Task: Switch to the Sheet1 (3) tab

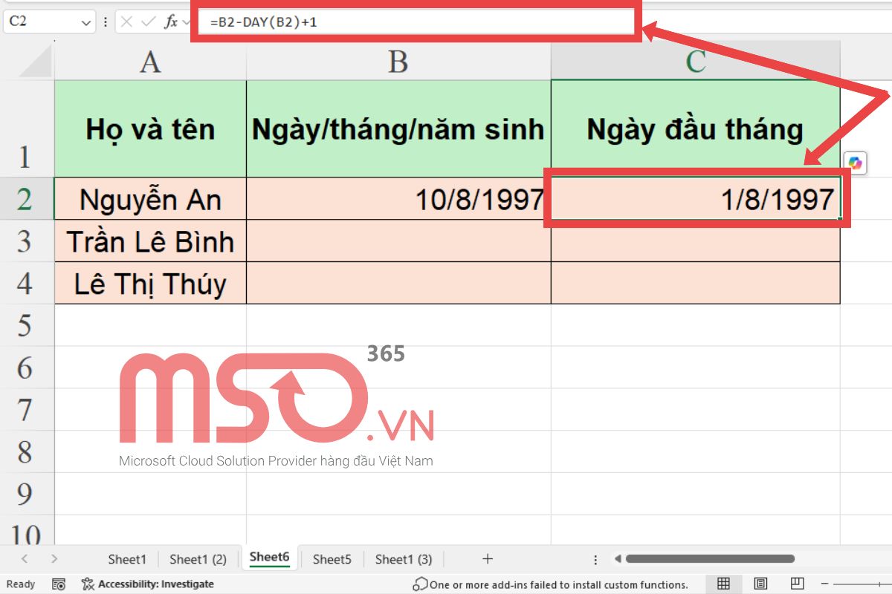Action: click(x=404, y=559)
